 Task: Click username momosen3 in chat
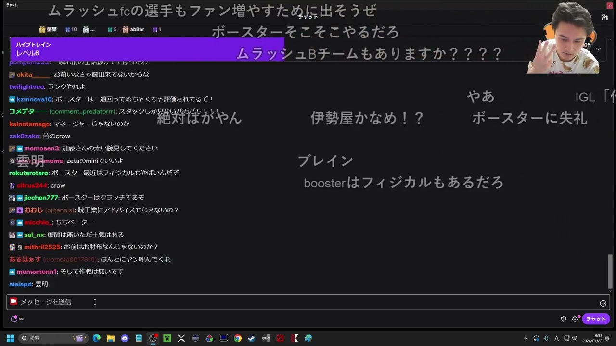41,148
